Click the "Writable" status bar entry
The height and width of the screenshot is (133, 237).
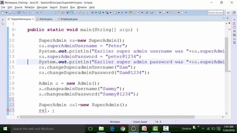click(115, 122)
